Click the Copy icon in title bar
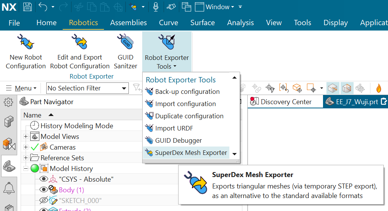Screen dimensions: 388x211 point(92,7)
